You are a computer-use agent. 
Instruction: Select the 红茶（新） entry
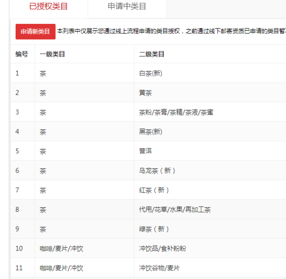pyautogui.click(x=154, y=190)
